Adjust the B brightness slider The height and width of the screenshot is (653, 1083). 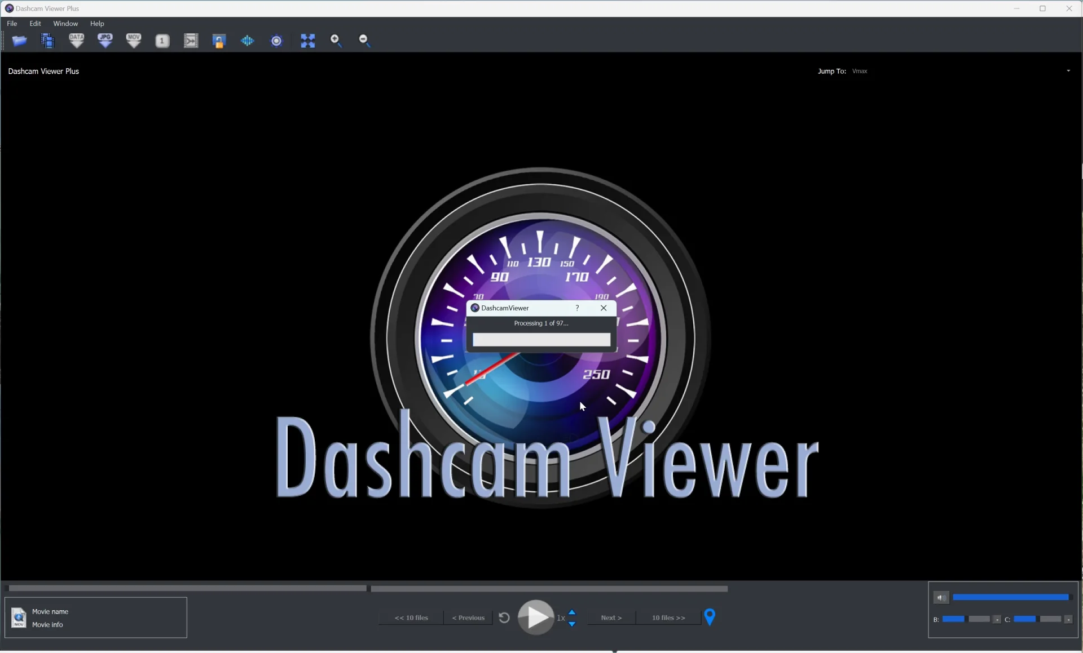[x=966, y=619]
